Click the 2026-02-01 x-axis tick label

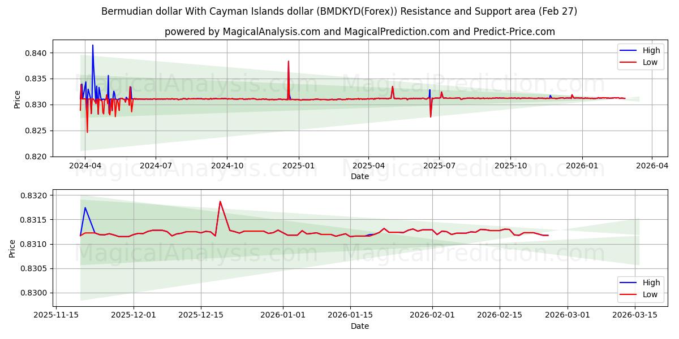(433, 316)
